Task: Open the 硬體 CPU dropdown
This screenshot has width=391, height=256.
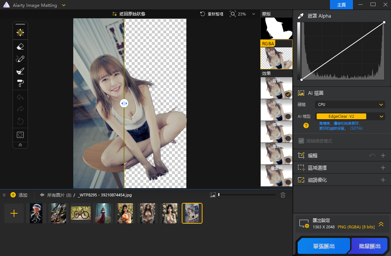Action: (x=350, y=104)
